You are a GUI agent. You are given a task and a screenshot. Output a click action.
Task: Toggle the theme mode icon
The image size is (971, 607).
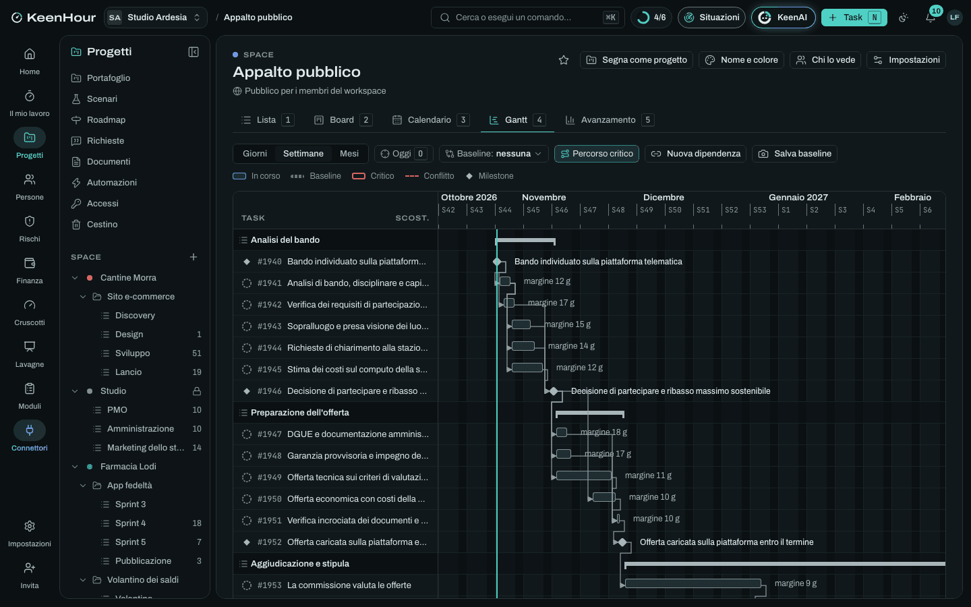(904, 18)
